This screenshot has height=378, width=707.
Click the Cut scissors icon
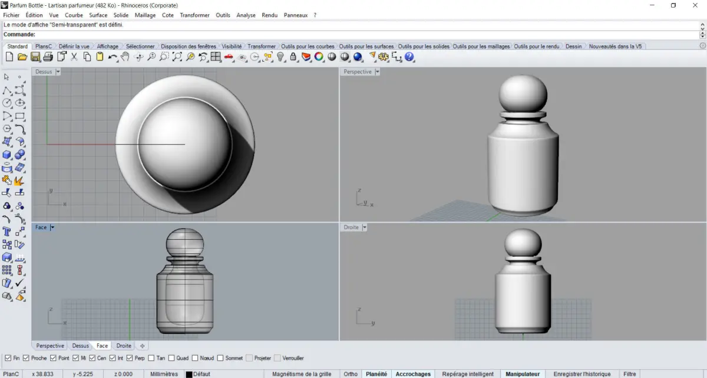pyautogui.click(x=74, y=57)
